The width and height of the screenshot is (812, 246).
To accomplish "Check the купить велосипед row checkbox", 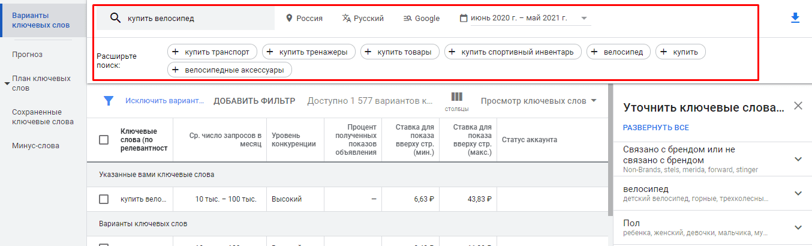I will 104,199.
